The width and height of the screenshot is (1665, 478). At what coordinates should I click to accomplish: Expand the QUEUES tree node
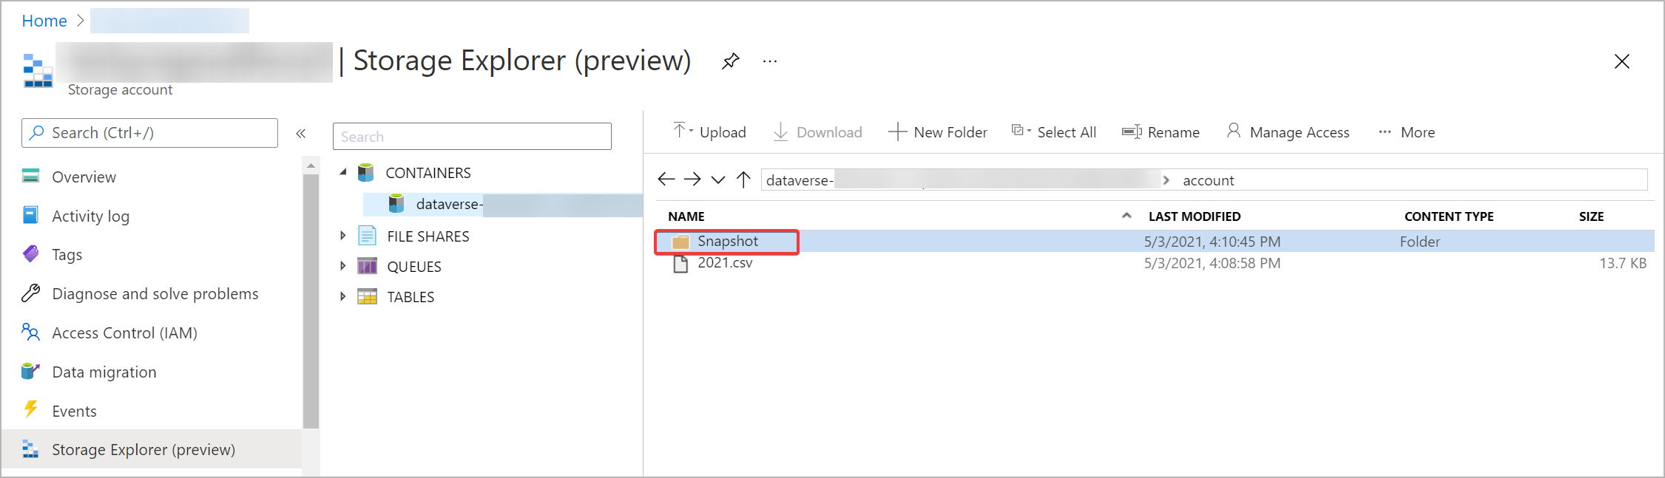pos(342,266)
